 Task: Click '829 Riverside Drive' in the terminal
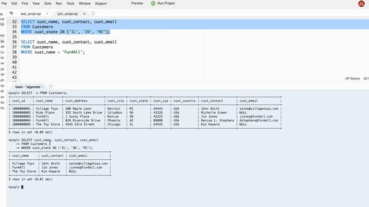point(83,120)
